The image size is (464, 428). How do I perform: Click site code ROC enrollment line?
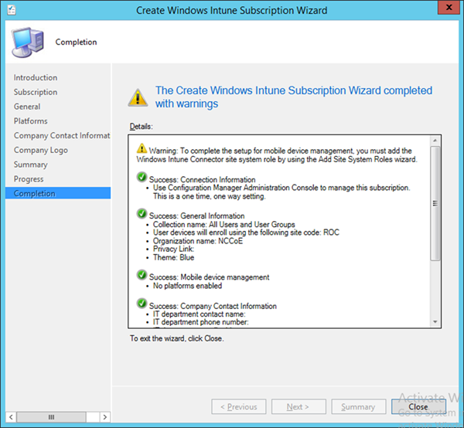point(246,233)
